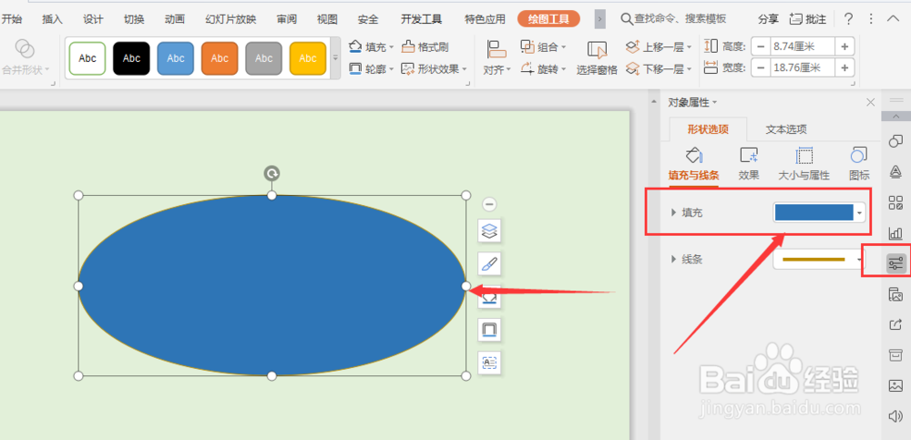Close the 对象属性 panel
The width and height of the screenshot is (911, 440).
pos(870,102)
